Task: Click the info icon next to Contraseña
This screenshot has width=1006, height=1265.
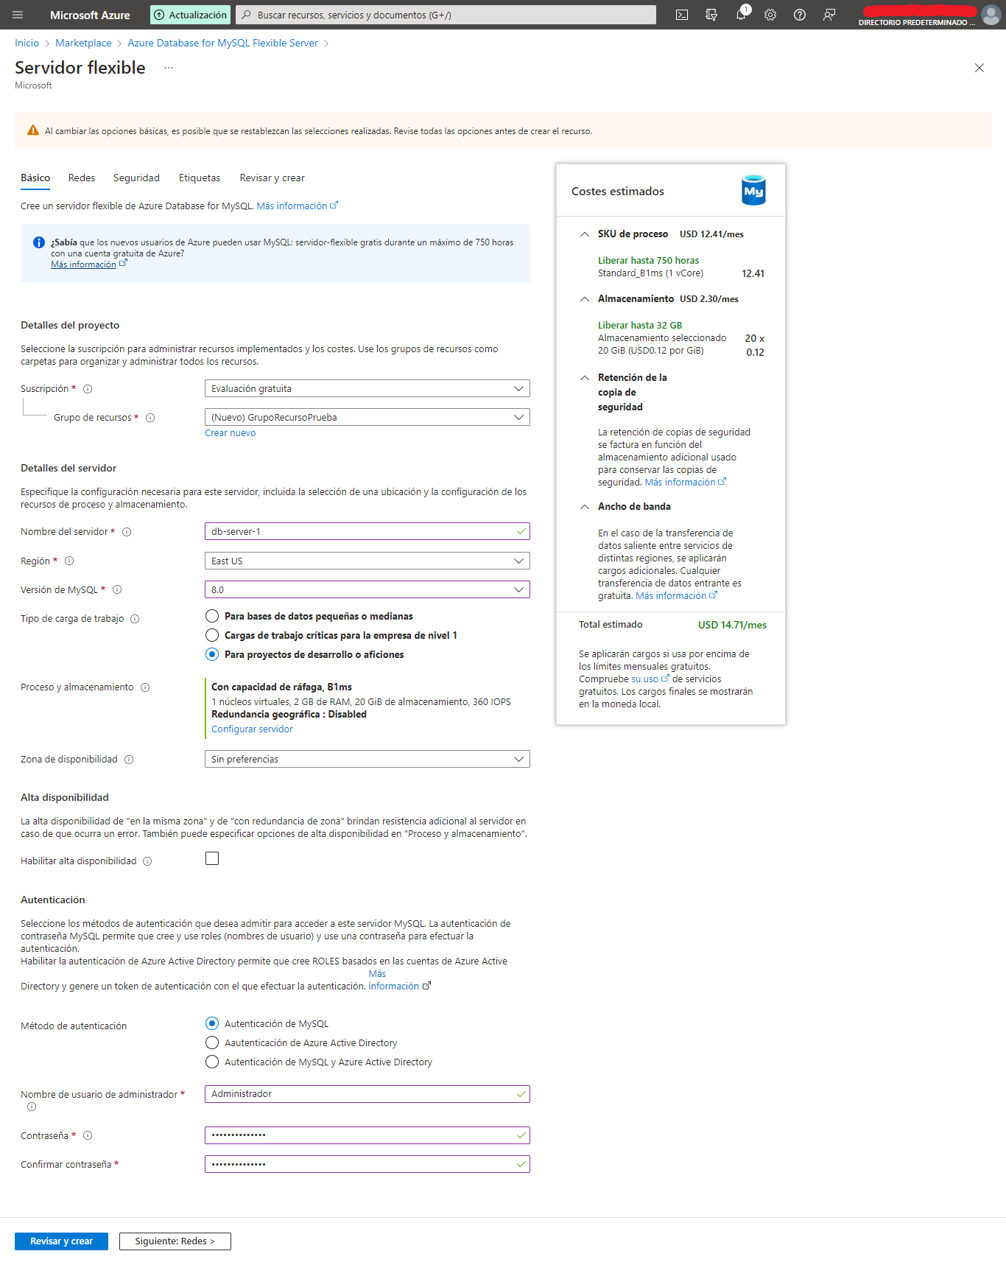Action: tap(88, 1135)
